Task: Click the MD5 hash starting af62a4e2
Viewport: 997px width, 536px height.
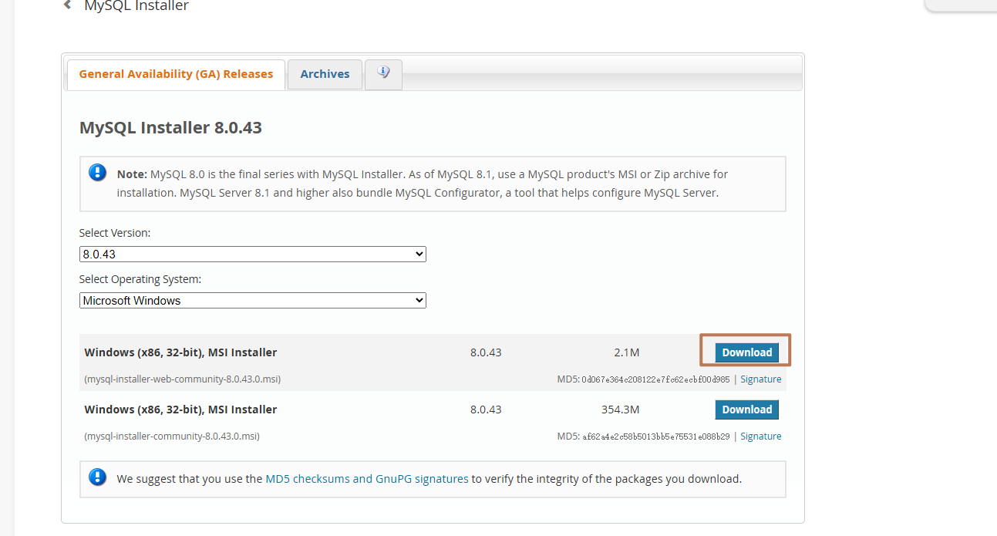Action: click(x=655, y=437)
